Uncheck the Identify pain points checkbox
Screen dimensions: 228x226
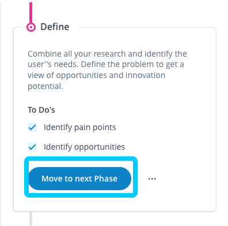tap(32, 127)
